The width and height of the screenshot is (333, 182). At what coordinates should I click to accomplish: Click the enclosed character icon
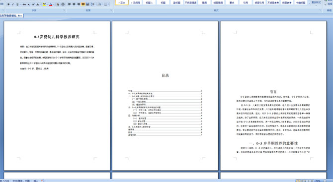63,4
